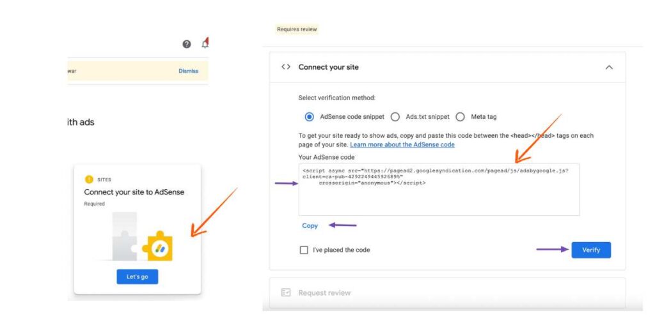
Task: Select the AdSense code snippet radio button
Action: (309, 117)
